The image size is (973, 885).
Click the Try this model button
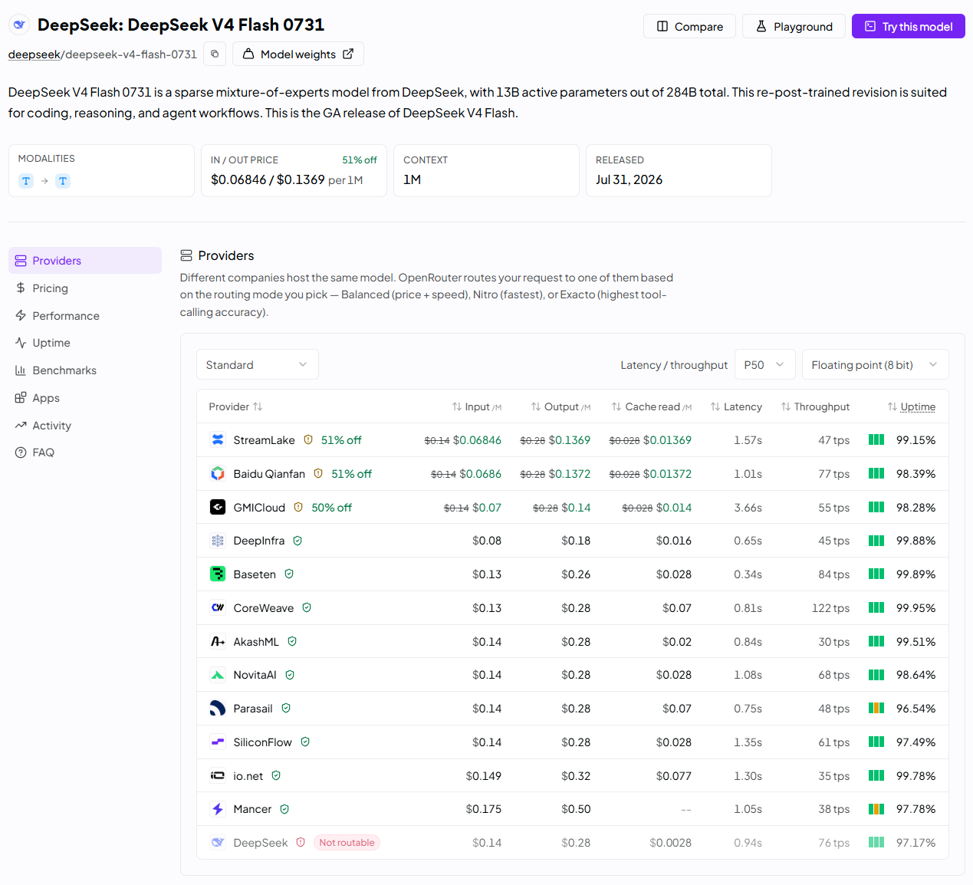pos(909,26)
